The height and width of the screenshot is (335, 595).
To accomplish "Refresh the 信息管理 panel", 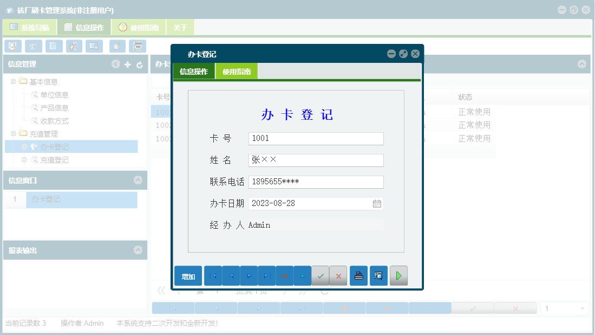I will coord(140,64).
